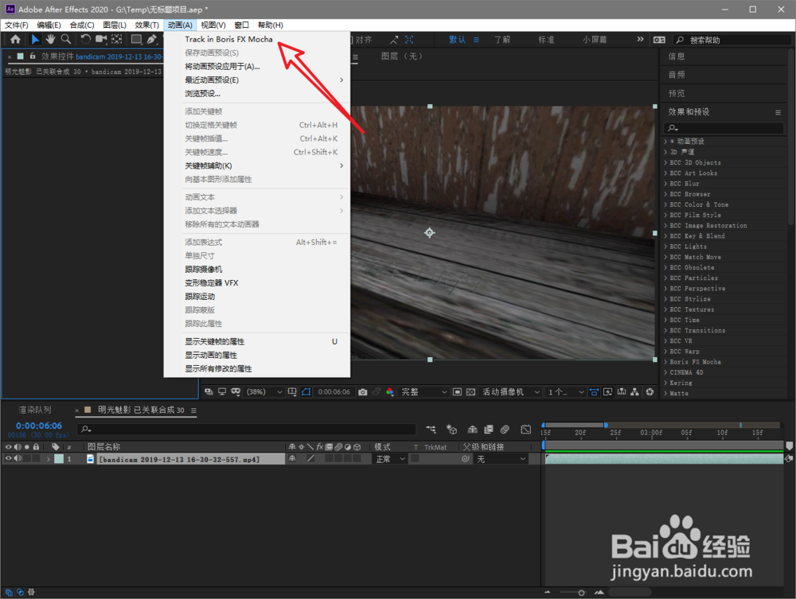
Task: Toggle the 3D glasses view icon
Action: pos(236,392)
